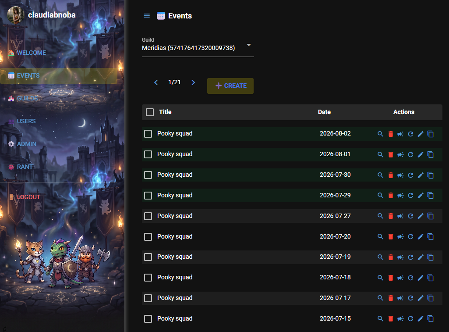Duplicate the 2026-08-02 Pooky squad event
This screenshot has width=449, height=332.
point(431,134)
